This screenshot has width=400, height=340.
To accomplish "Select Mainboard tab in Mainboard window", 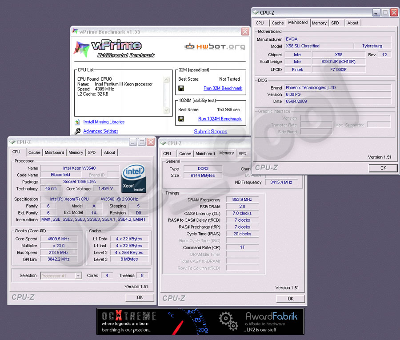I will (x=298, y=23).
